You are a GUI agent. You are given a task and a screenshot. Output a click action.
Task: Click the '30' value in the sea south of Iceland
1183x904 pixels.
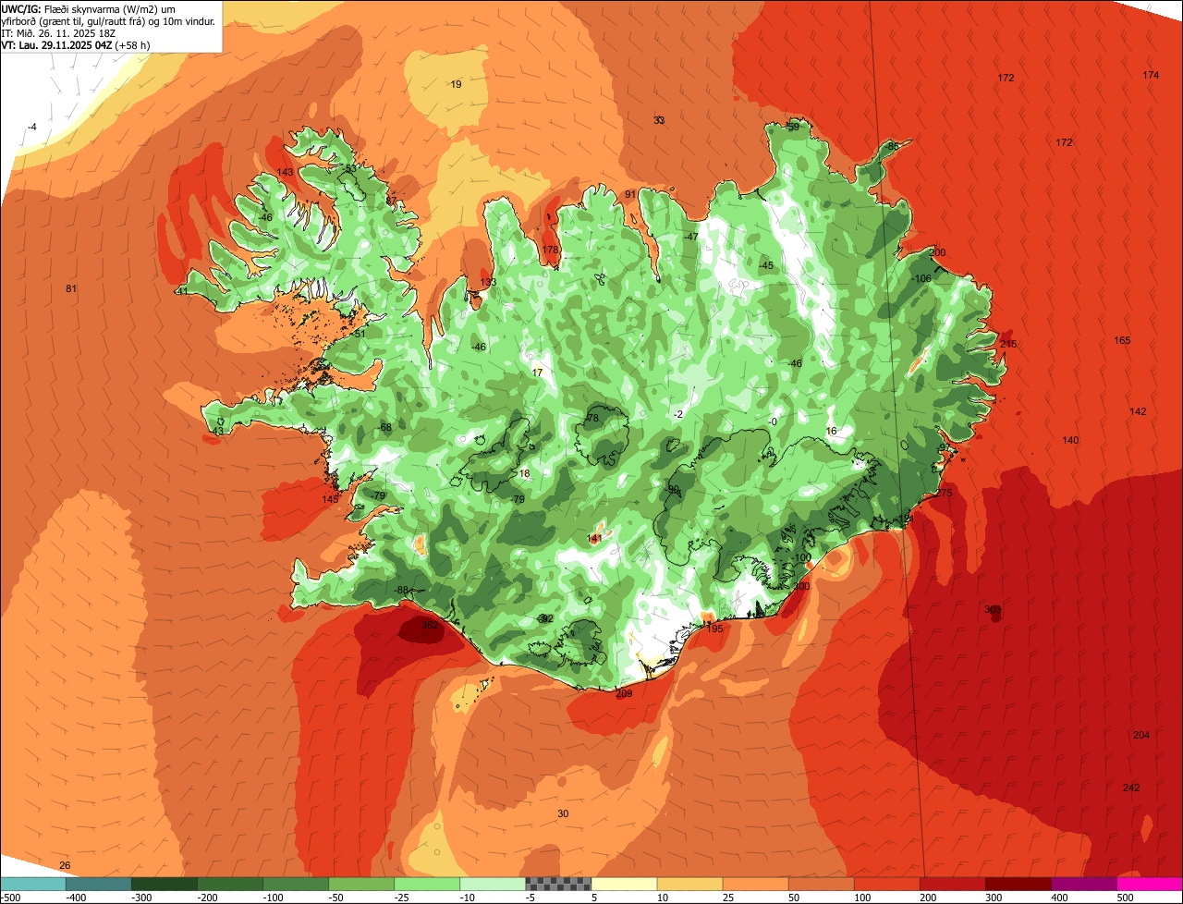563,813
